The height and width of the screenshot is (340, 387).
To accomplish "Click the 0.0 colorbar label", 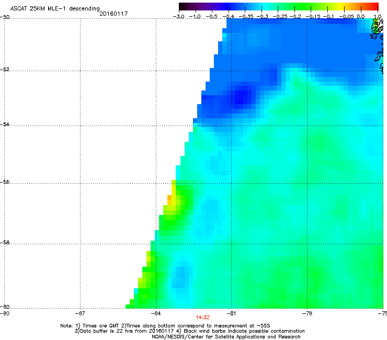I will (361, 17).
